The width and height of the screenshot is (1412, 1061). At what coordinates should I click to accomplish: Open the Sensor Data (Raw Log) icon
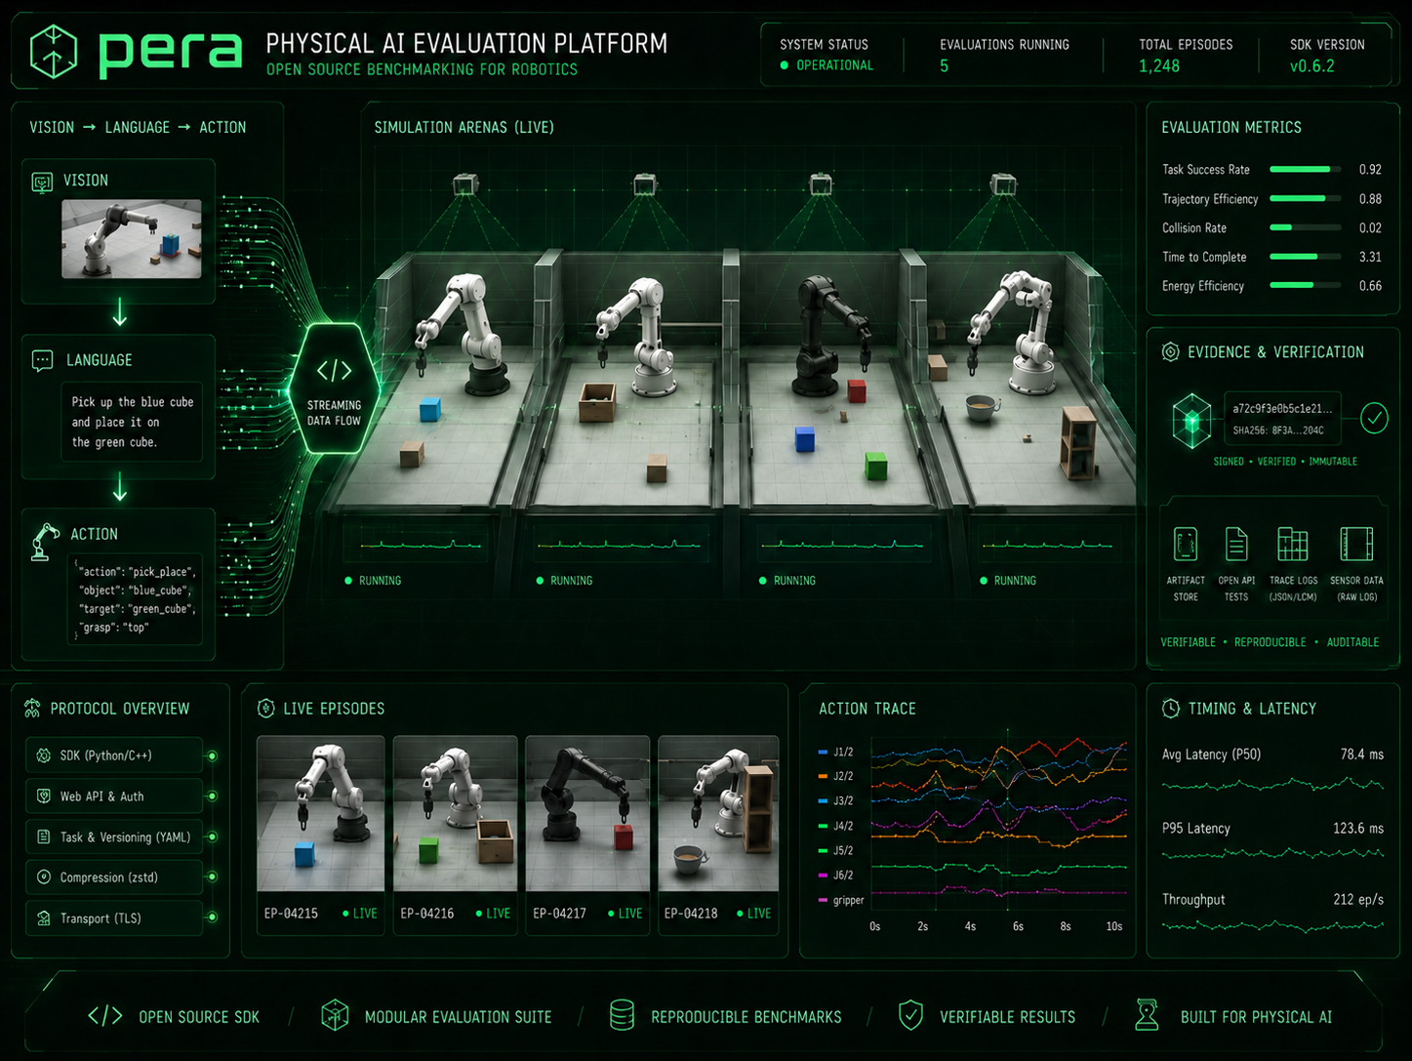click(x=1356, y=545)
